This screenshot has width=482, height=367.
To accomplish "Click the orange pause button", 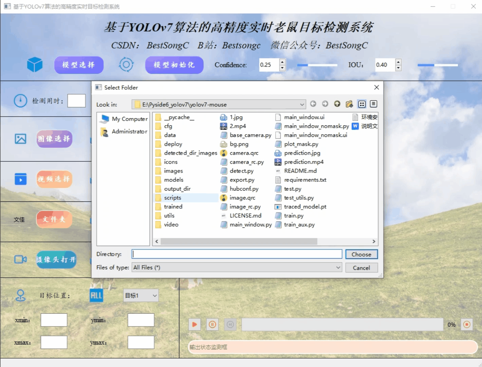I will [212, 325].
